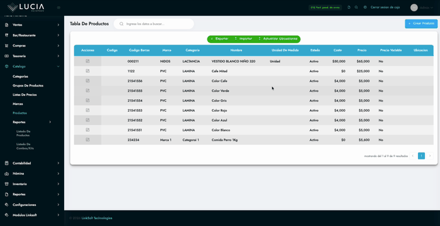Click the Bar/Restaurante fork-knife icon
This screenshot has width=440, height=226.
(x=7, y=35)
